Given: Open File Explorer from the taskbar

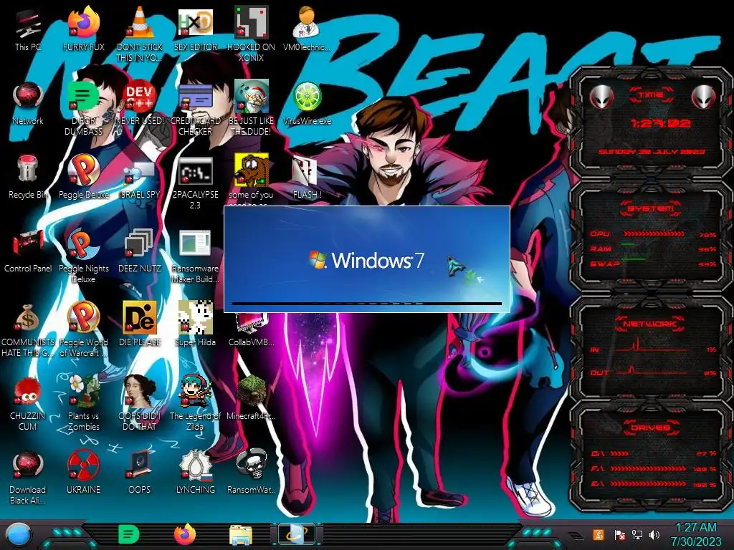Looking at the screenshot, I should 241,535.
